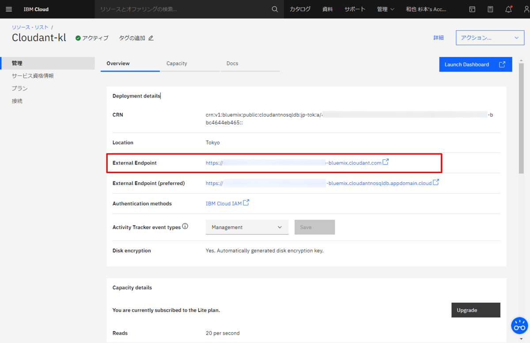This screenshot has width=530, height=343.
Task: Open the Cloud Shell terminal icon
Action: tap(472, 9)
